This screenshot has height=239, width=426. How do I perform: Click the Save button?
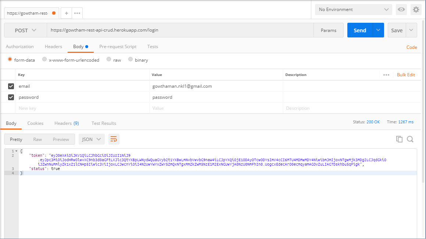tap(397, 30)
